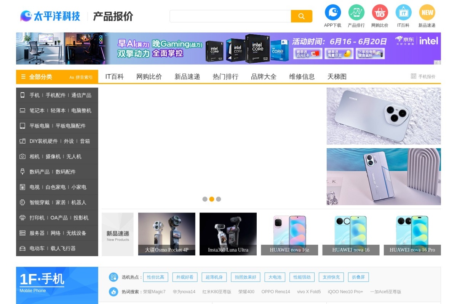
Task: Open the HUAWEI nova 16z thumbnail
Action: (x=289, y=234)
